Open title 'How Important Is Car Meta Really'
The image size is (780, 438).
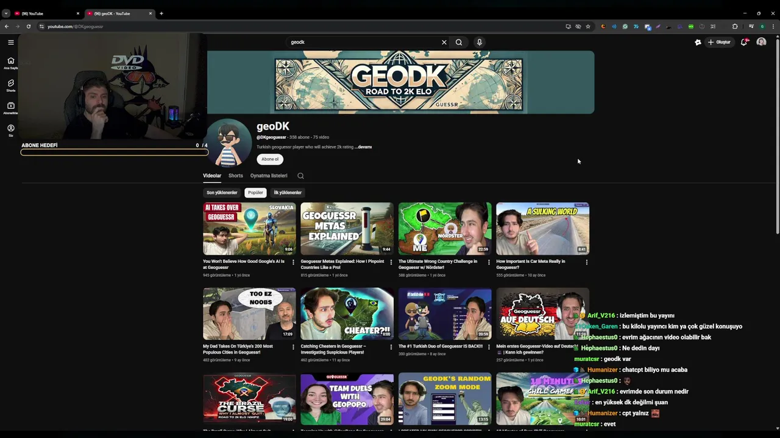(x=531, y=264)
